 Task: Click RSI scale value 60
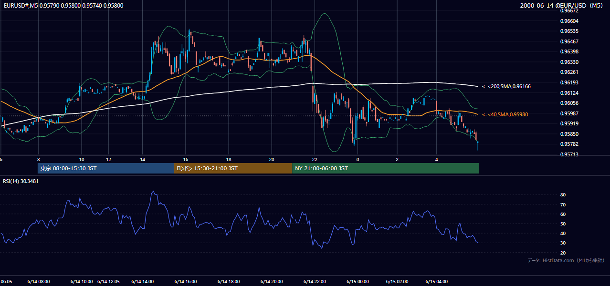click(563, 214)
